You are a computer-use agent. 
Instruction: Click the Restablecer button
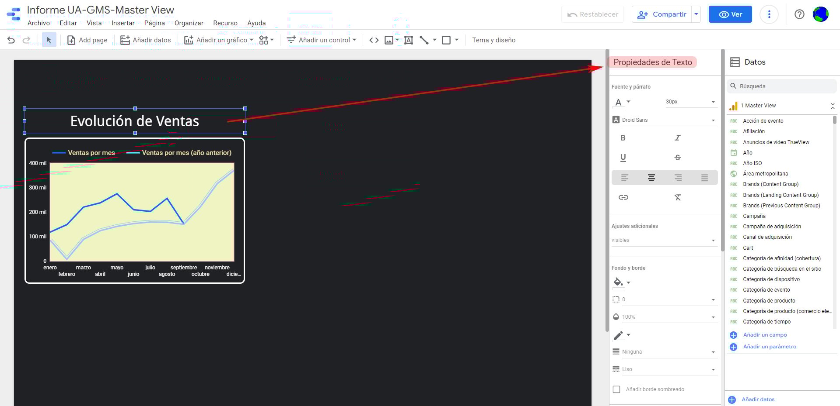pos(592,14)
